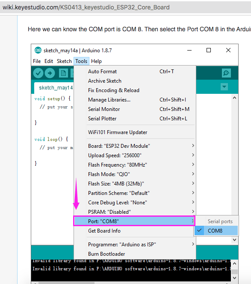Open the tab dropdown triangle button
Screen dimensions: 251x284
click(x=224, y=87)
